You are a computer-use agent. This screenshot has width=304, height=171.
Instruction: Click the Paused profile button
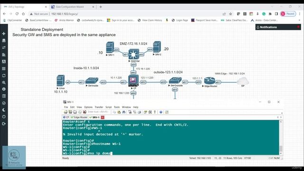[288, 14]
